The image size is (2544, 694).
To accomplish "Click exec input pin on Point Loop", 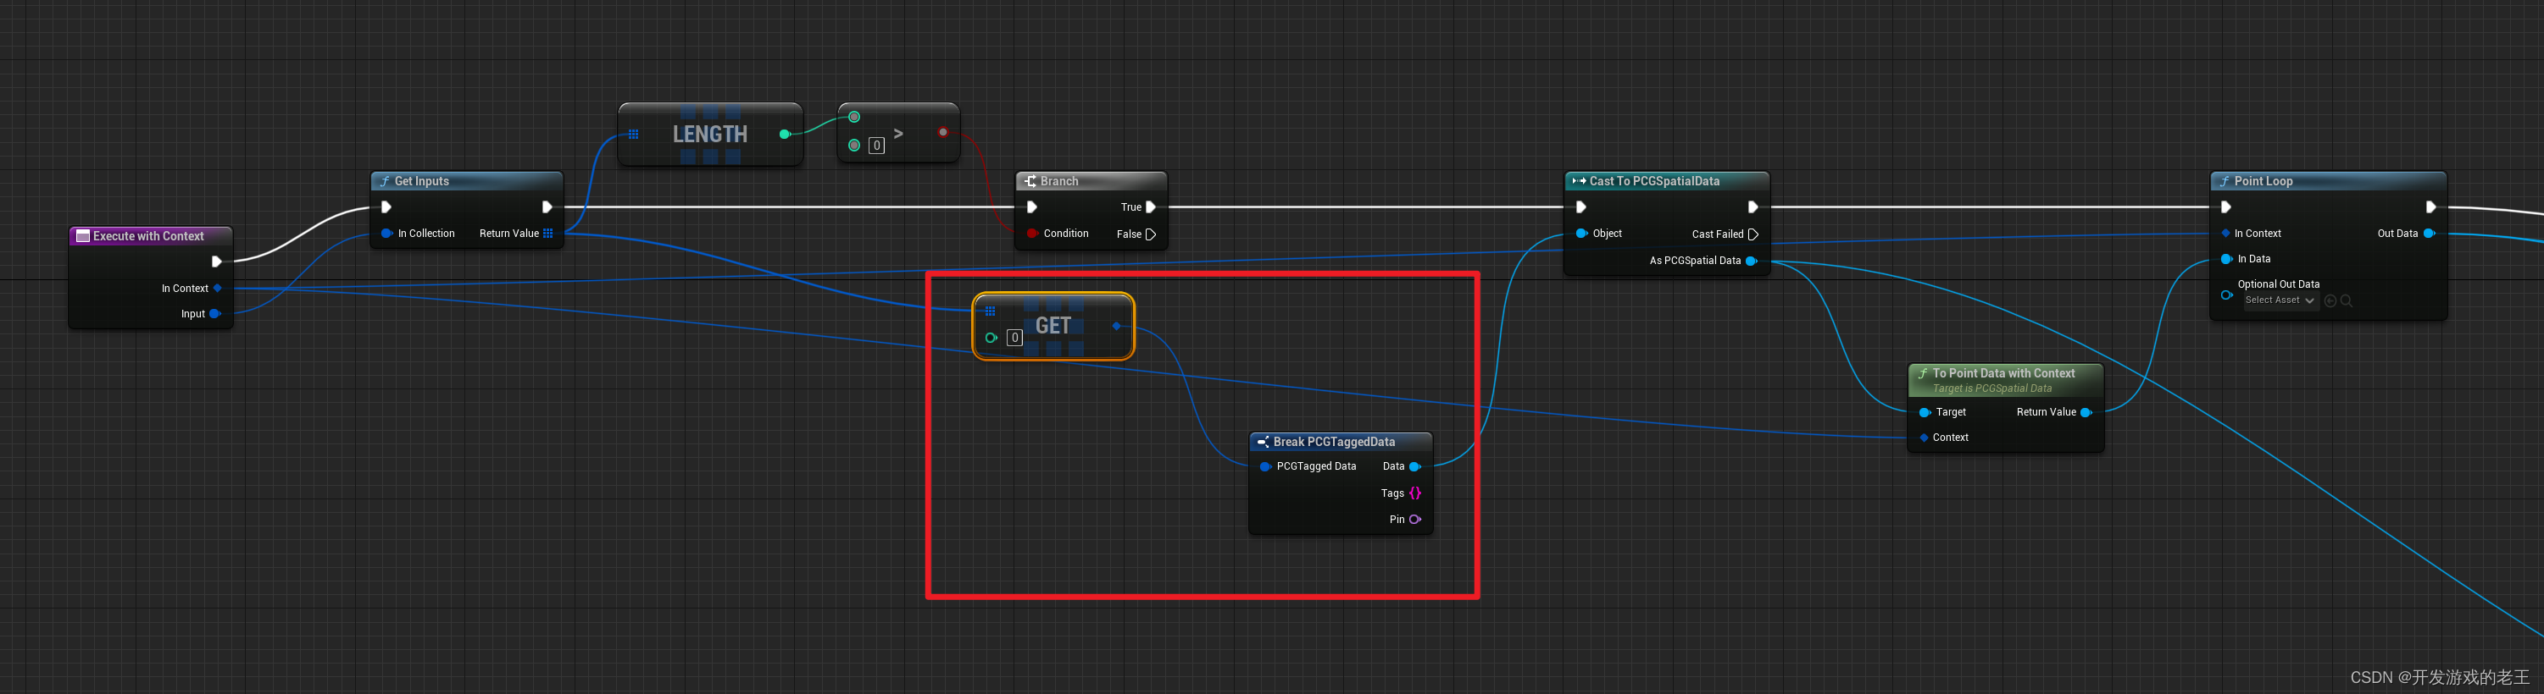I will pos(2226,207).
